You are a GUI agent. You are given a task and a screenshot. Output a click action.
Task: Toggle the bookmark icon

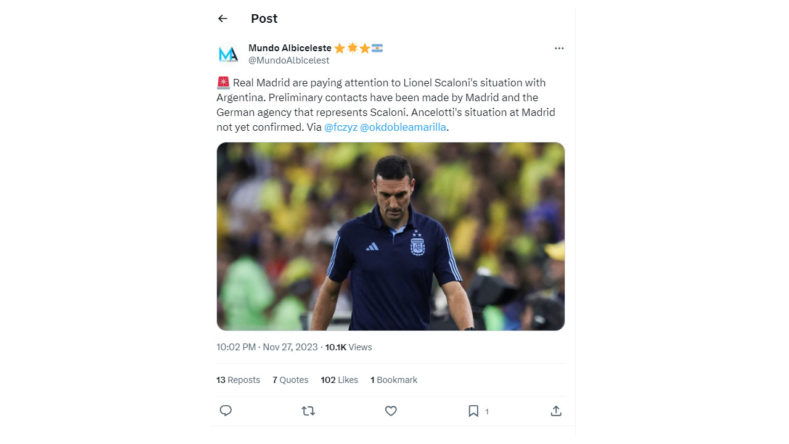[473, 411]
